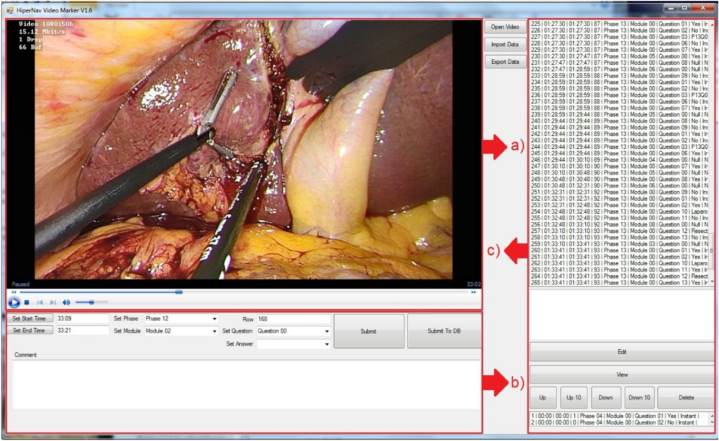The height and width of the screenshot is (441, 719).
Task: Click the HiperNav app icon in title bar
Action: (10, 10)
